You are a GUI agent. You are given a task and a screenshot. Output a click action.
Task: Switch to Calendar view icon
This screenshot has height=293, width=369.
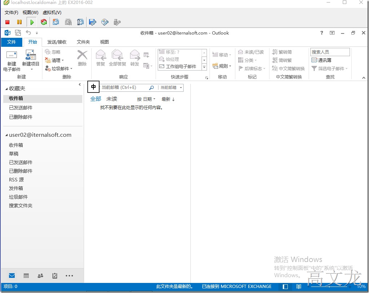point(26,276)
